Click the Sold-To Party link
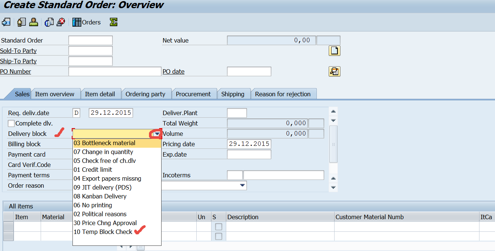Image resolution: width=495 pixels, height=251 pixels. 18,51
